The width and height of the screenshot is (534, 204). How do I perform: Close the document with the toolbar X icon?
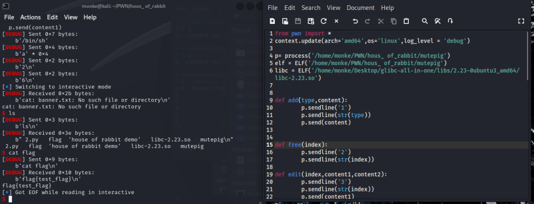pos(336,21)
